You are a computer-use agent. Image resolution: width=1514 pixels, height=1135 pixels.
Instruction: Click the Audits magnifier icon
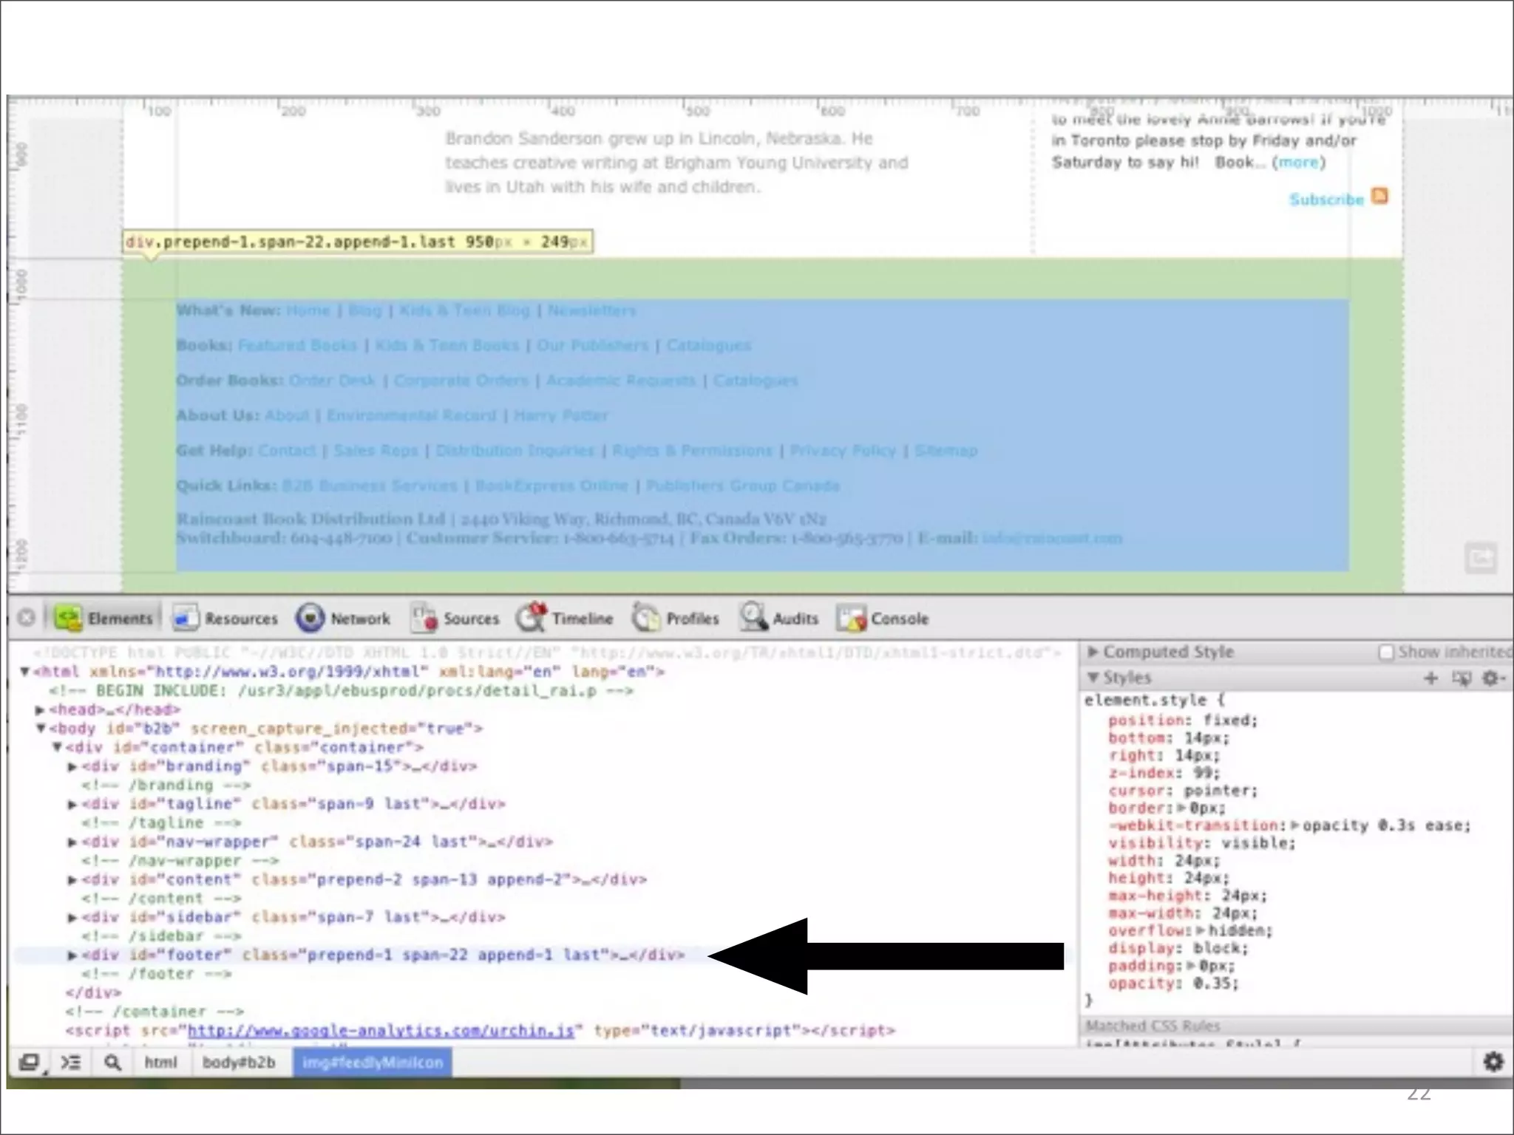(x=753, y=617)
